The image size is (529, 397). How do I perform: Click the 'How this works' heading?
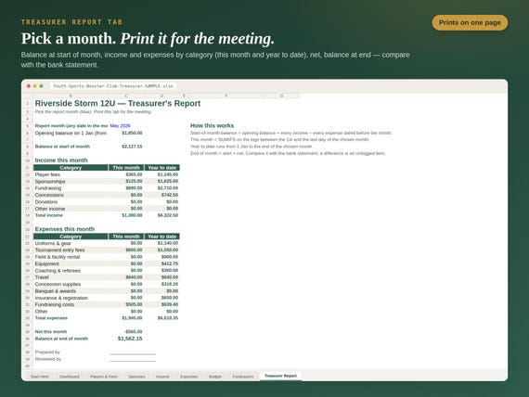(212, 125)
